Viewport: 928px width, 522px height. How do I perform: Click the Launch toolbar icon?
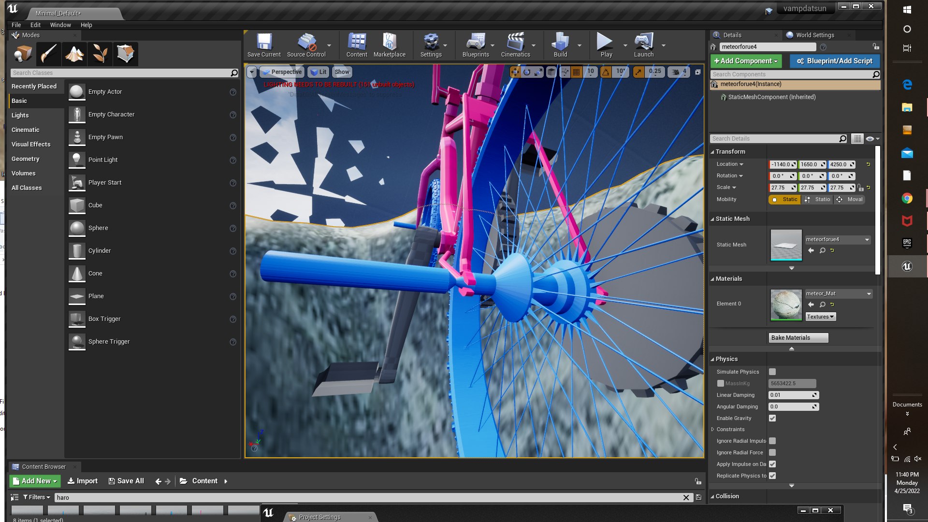644,45
